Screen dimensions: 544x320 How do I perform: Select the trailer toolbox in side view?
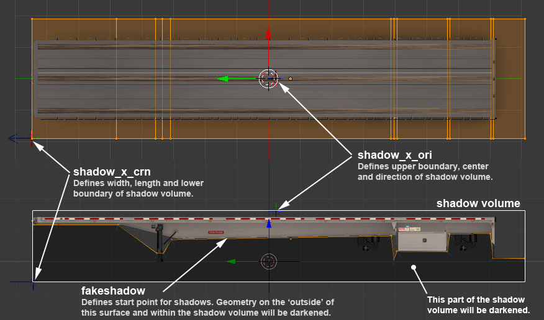tap(422, 241)
